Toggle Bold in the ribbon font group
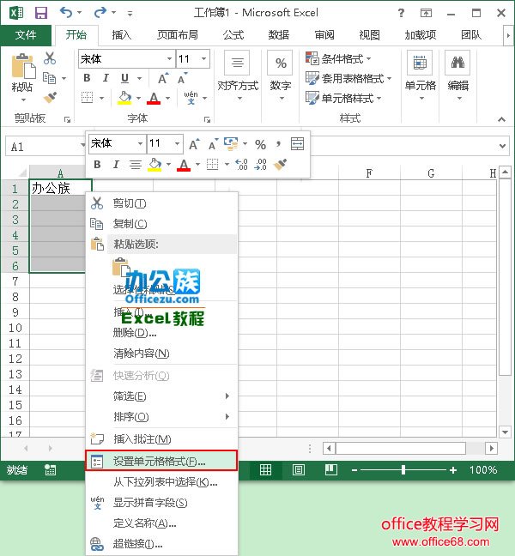 87,78
